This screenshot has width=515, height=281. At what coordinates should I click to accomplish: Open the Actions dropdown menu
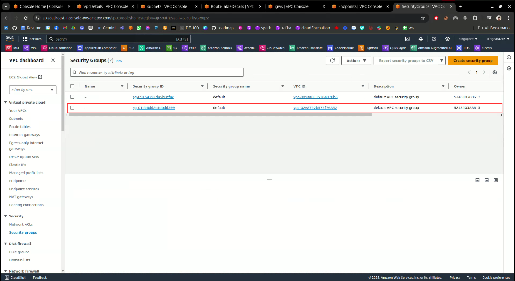[x=356, y=61]
